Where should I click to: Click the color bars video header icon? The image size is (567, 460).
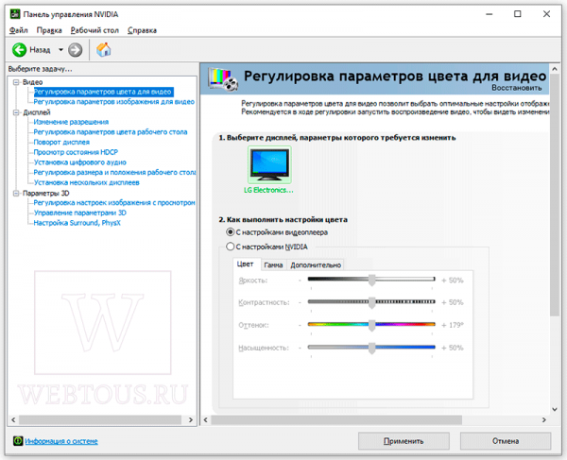pyautogui.click(x=223, y=79)
